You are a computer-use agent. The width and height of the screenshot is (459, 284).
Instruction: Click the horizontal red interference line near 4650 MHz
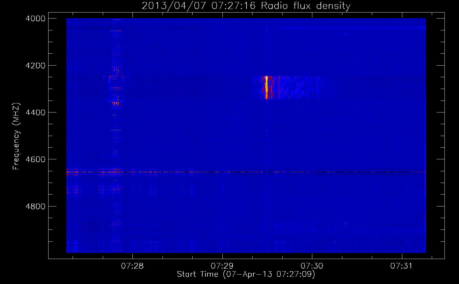click(246, 172)
